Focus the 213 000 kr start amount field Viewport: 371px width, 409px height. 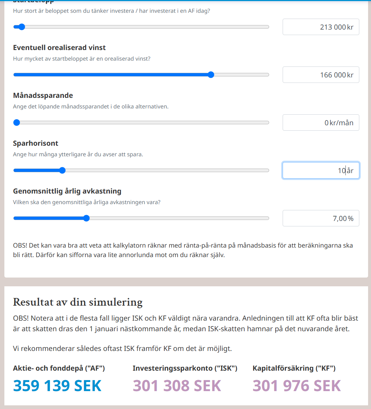[x=321, y=27]
